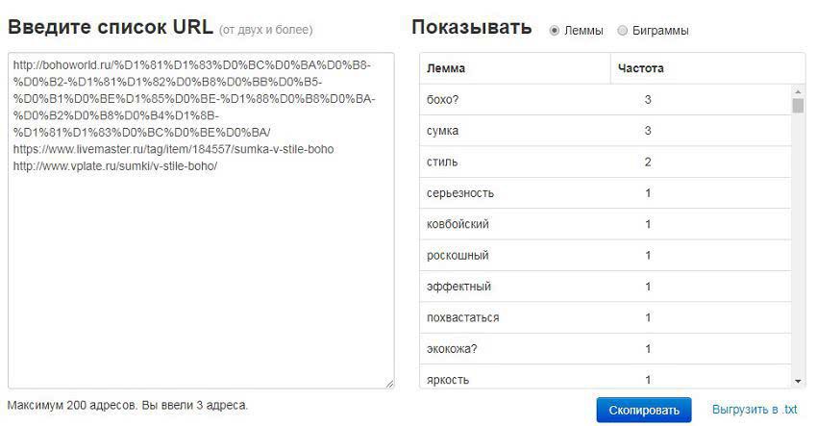The image size is (817, 426).
Task: Click the Частота column header
Action: (700, 68)
